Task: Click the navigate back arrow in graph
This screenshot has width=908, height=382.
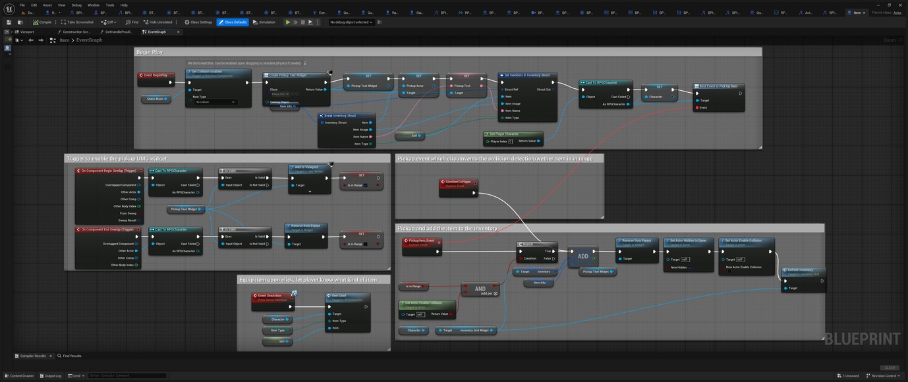Action: coord(30,40)
